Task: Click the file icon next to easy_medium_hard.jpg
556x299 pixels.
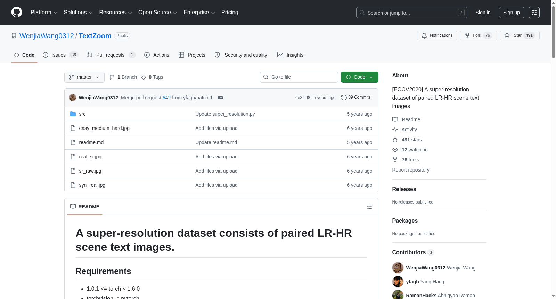Action: click(x=73, y=128)
